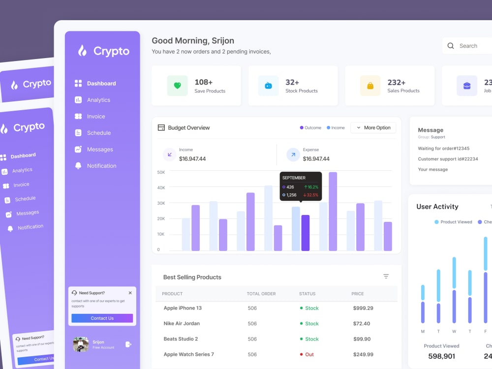Click the Invoice icon in main sidebar
Viewport: 492px width, 369px height.
(x=78, y=117)
